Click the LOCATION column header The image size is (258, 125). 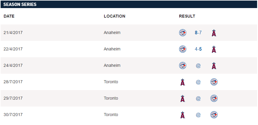115,16
